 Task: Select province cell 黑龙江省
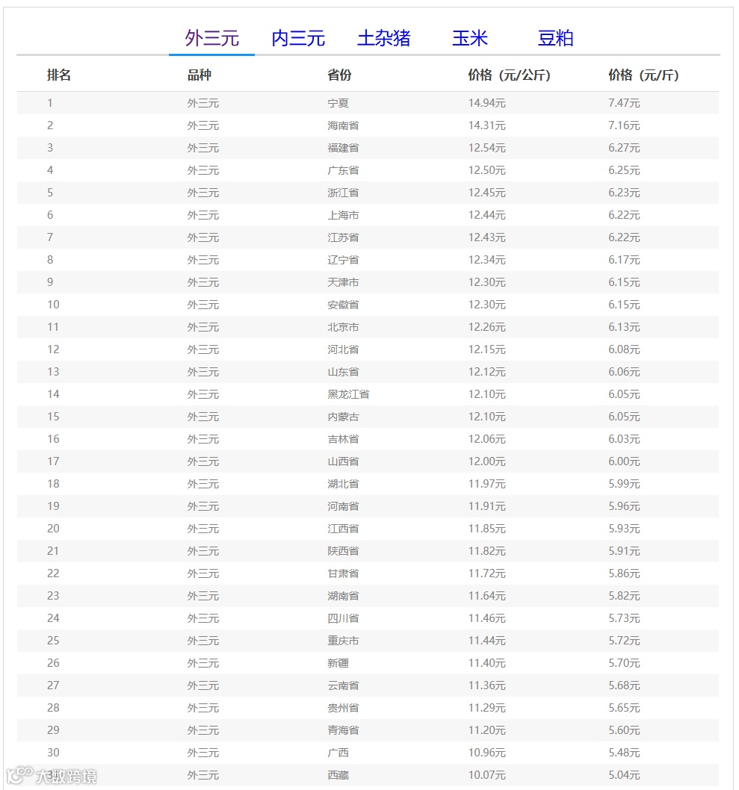(x=348, y=394)
